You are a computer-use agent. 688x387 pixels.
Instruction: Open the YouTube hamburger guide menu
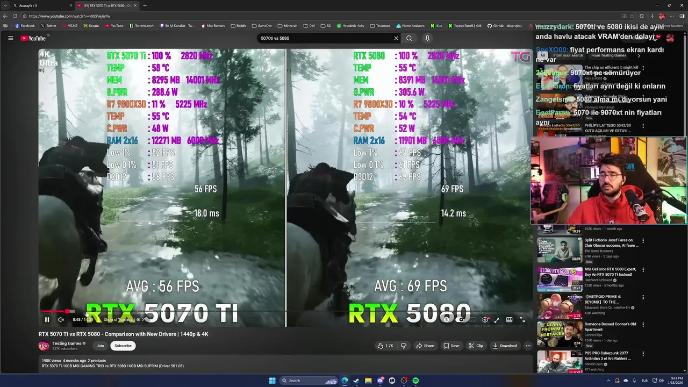[10, 38]
